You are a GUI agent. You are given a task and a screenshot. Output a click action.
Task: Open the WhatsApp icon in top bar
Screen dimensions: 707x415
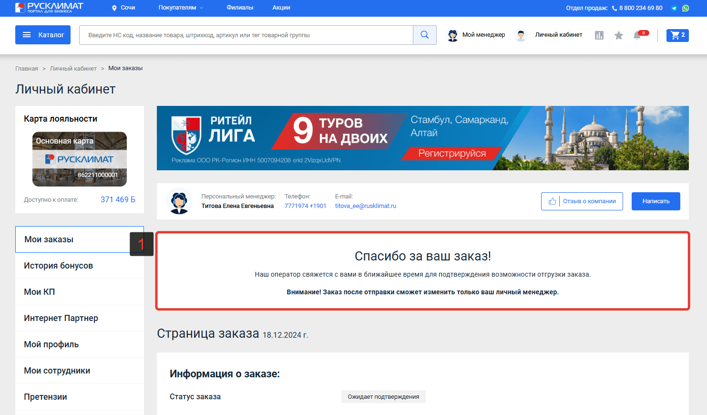686,8
